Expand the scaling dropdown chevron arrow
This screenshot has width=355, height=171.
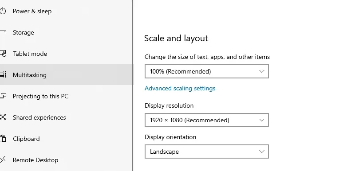point(262,71)
